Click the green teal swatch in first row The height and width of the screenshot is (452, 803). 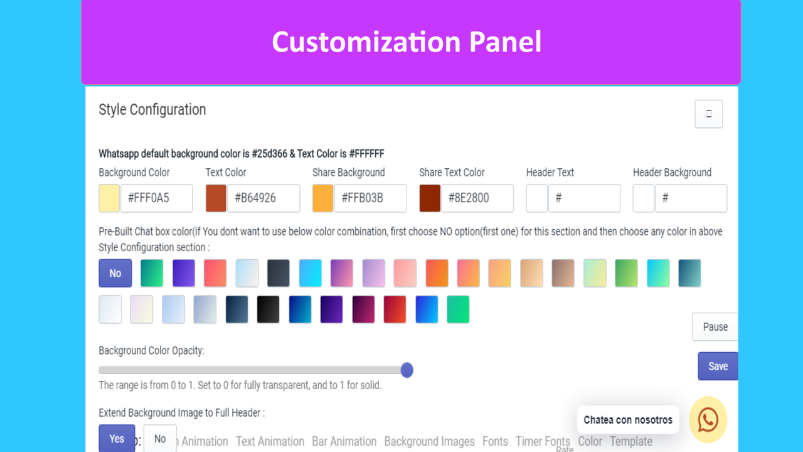click(151, 273)
